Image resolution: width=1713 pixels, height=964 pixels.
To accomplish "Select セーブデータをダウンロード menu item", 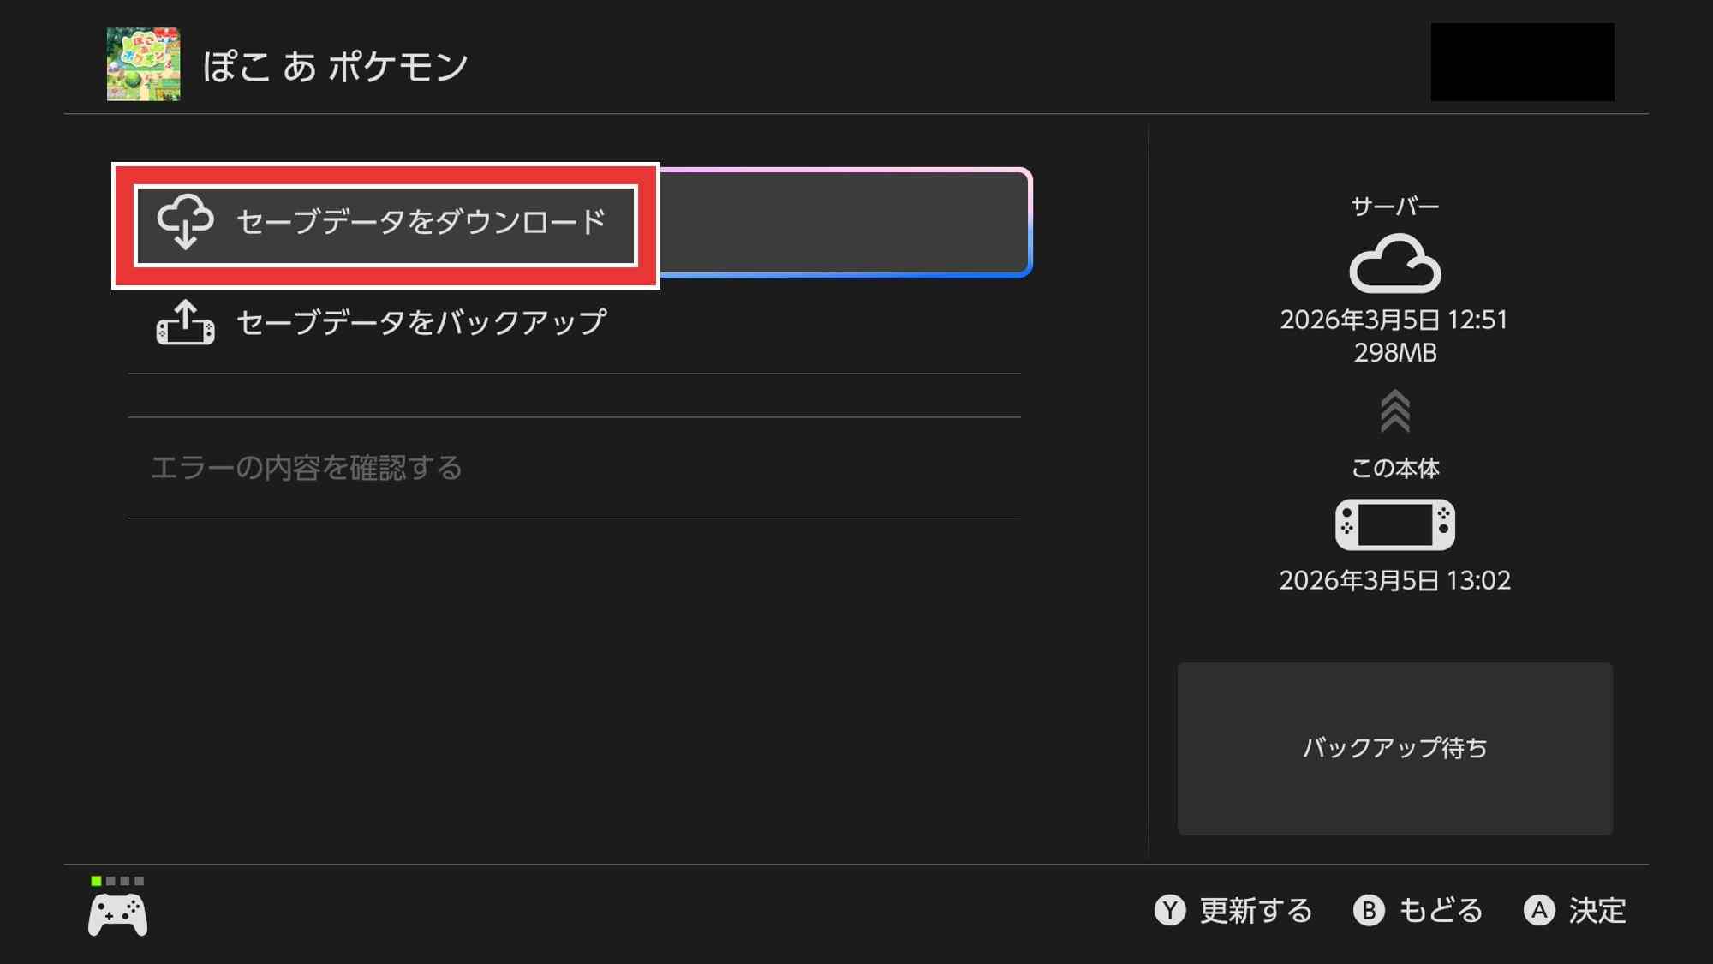I will [x=420, y=222].
